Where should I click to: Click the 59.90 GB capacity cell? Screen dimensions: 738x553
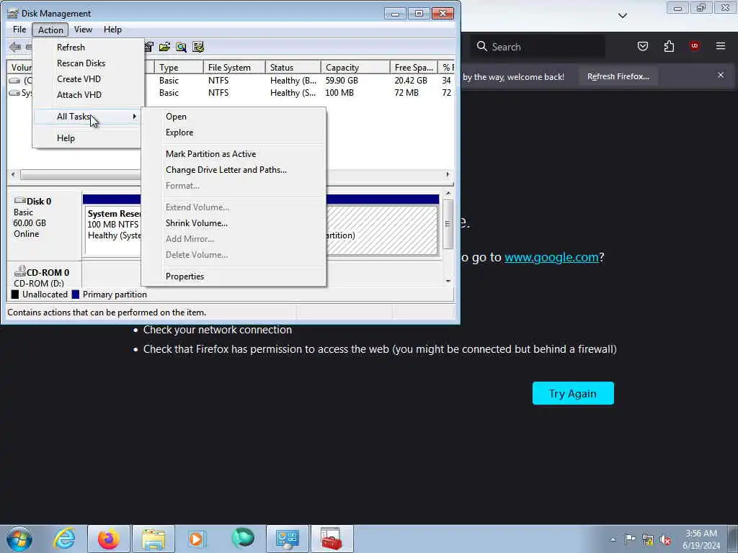(x=342, y=81)
